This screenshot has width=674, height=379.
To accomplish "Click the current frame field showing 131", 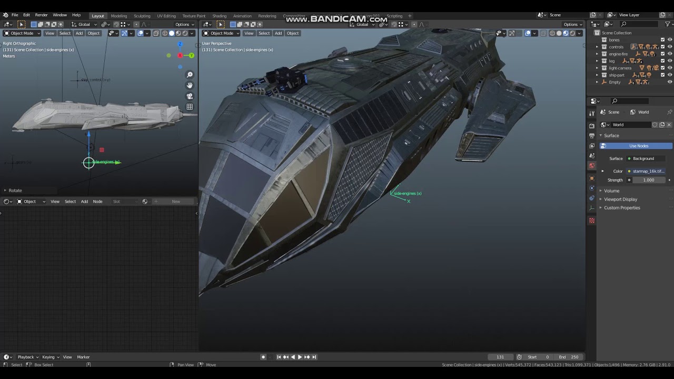I will [500, 357].
